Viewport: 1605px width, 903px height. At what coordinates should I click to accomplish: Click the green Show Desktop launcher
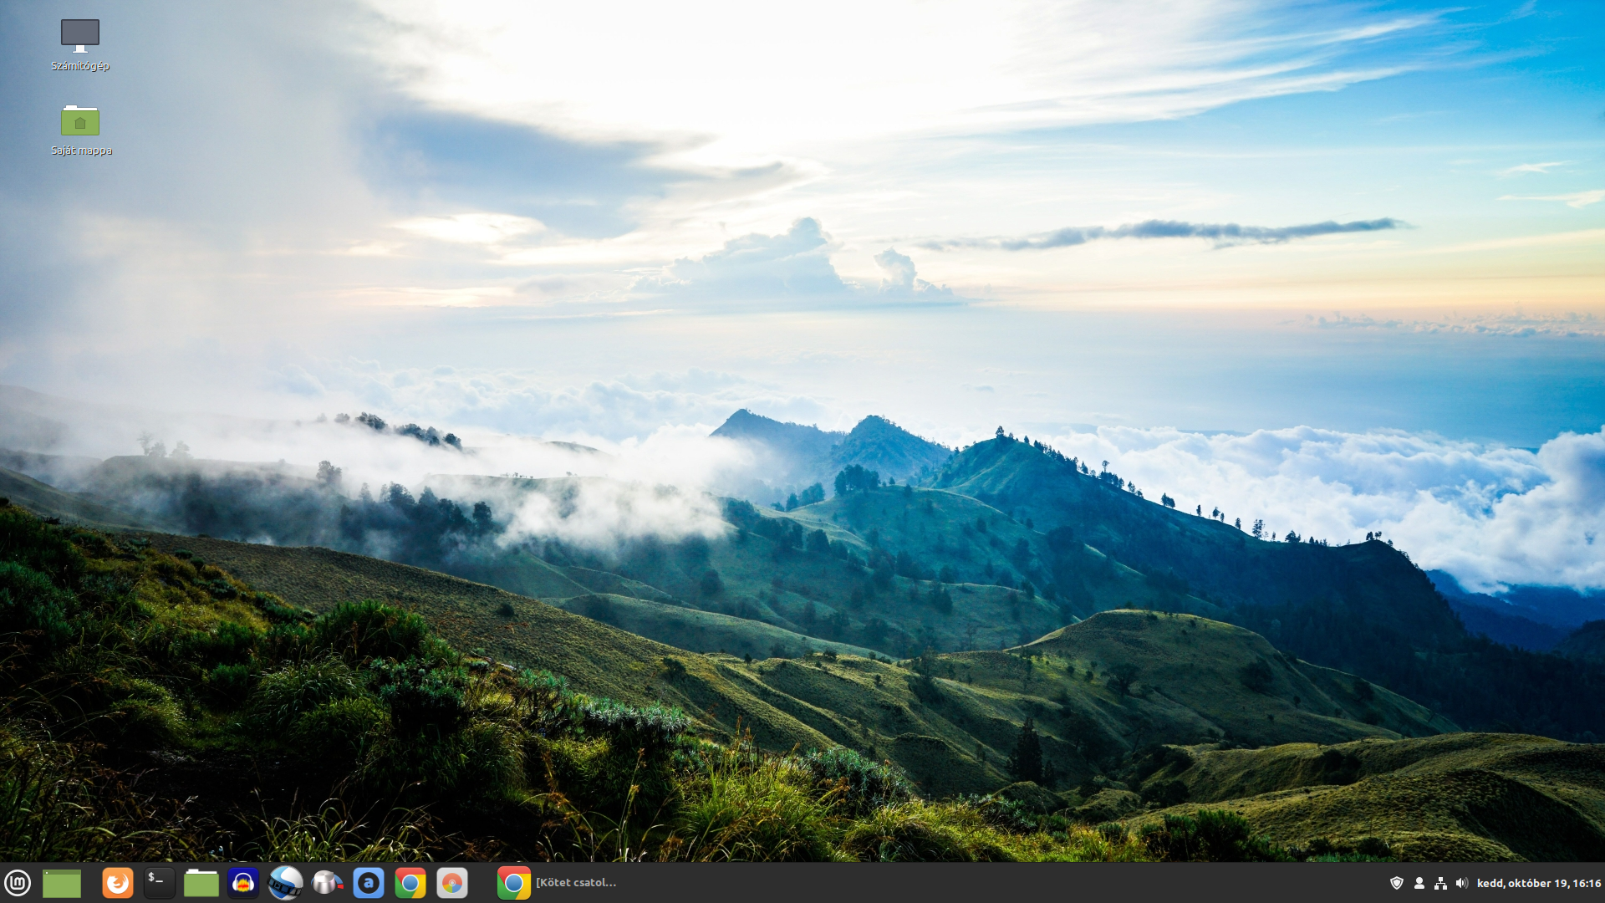coord(62,883)
